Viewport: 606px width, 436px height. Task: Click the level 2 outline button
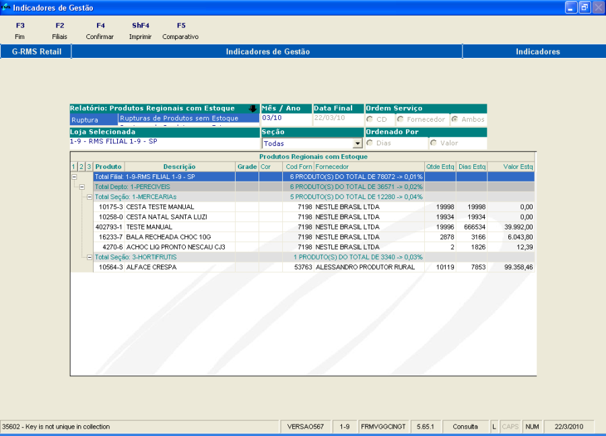point(81,167)
